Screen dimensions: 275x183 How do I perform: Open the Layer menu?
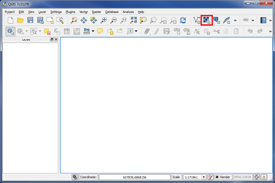coord(42,12)
